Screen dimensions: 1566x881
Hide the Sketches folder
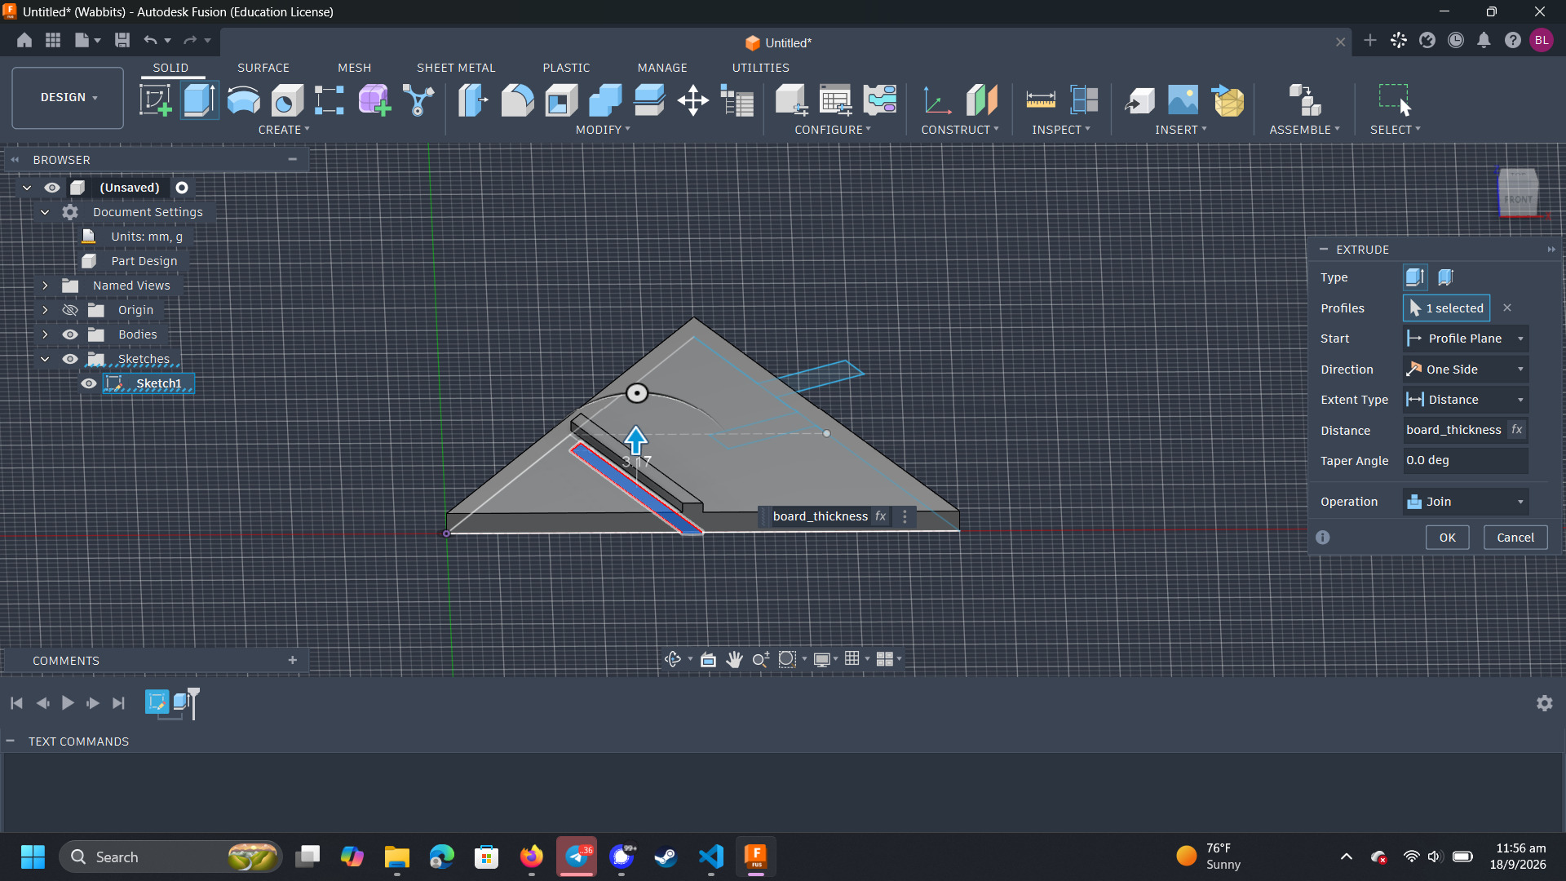tap(70, 359)
